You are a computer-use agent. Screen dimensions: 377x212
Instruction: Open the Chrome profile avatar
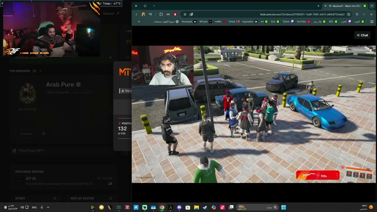pos(143,14)
